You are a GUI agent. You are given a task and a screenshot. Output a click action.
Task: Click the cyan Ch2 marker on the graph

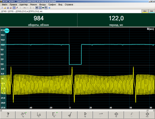pyautogui.click(x=7, y=31)
